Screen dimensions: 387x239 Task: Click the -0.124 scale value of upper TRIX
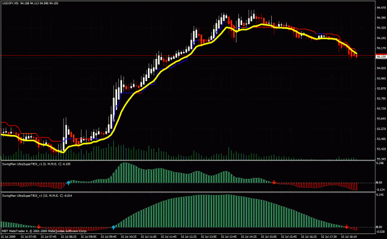pyautogui.click(x=380, y=189)
